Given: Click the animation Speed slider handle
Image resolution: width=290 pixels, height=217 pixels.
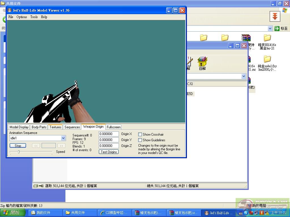Looking at the screenshot, I should [x=19, y=152].
